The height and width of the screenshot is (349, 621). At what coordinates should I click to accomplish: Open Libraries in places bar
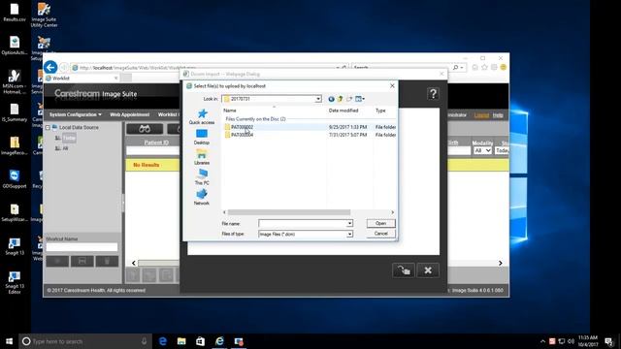[x=202, y=157]
